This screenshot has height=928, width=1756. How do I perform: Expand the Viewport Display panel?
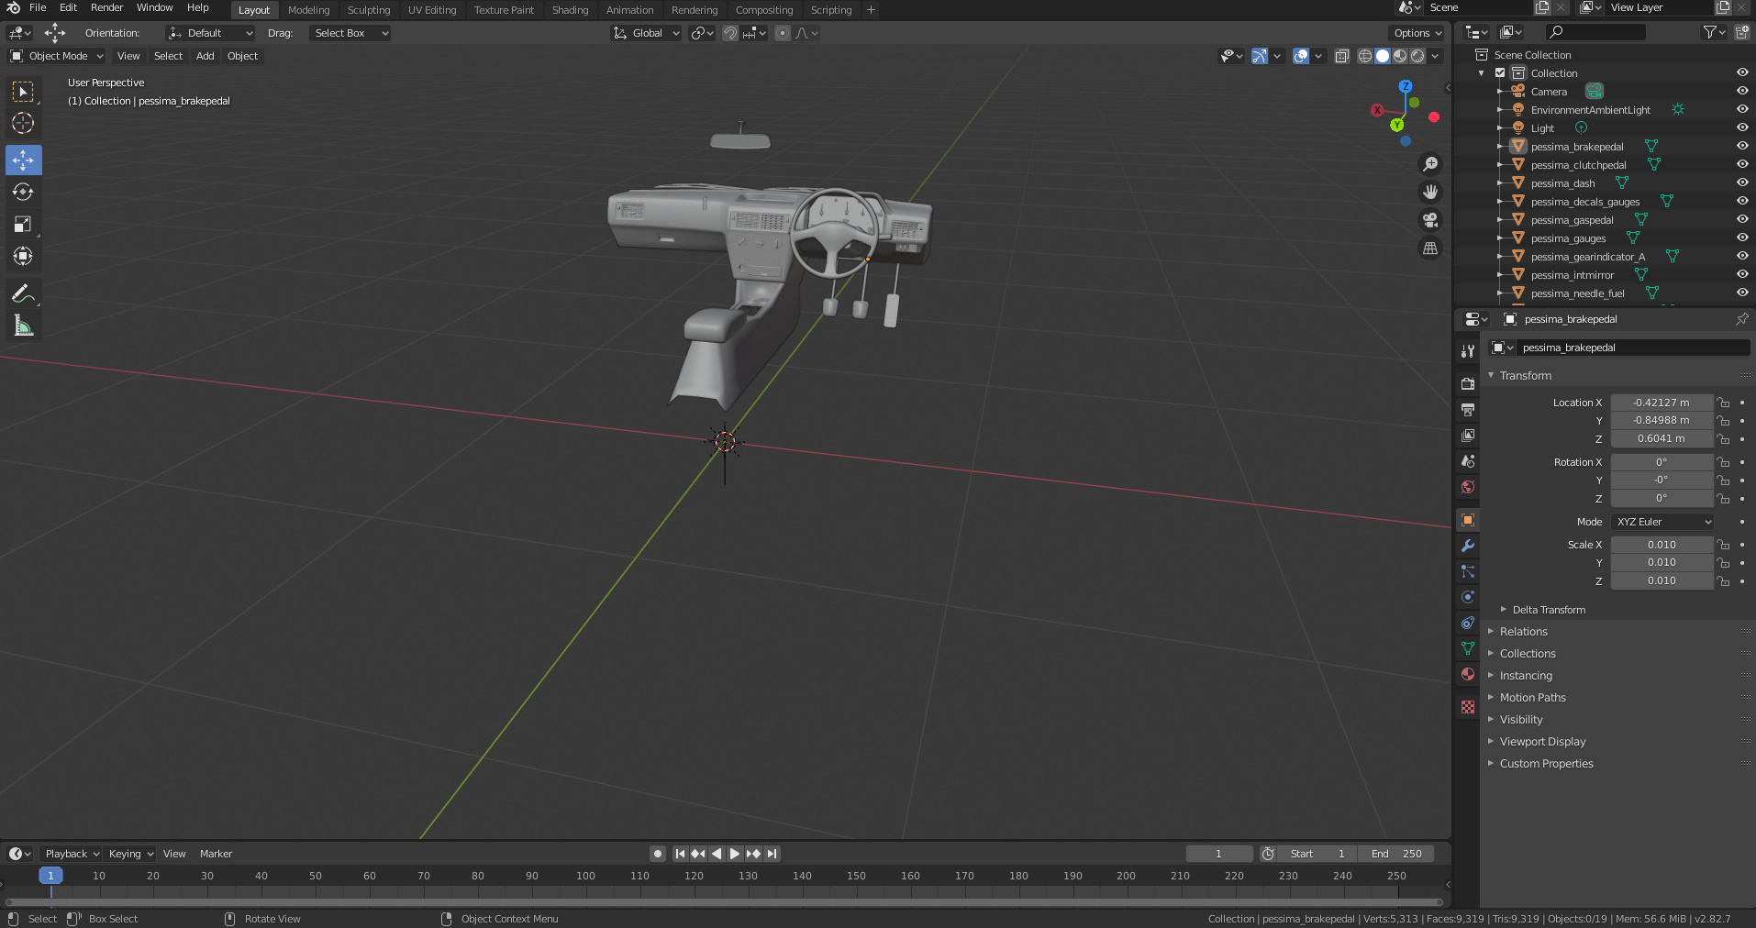[x=1542, y=742]
